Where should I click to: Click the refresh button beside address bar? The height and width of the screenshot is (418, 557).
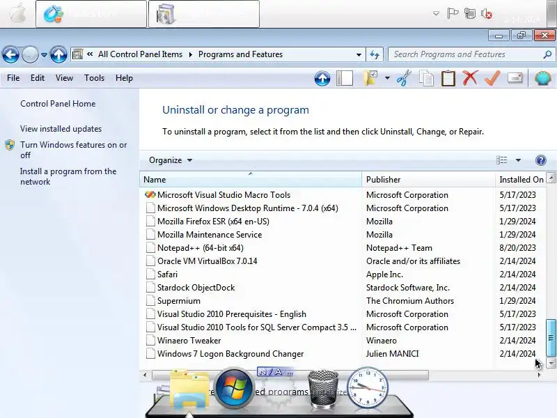click(x=375, y=54)
